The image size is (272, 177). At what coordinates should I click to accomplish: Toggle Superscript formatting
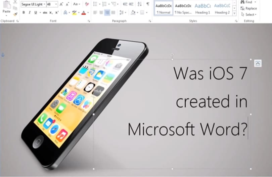point(57,12)
